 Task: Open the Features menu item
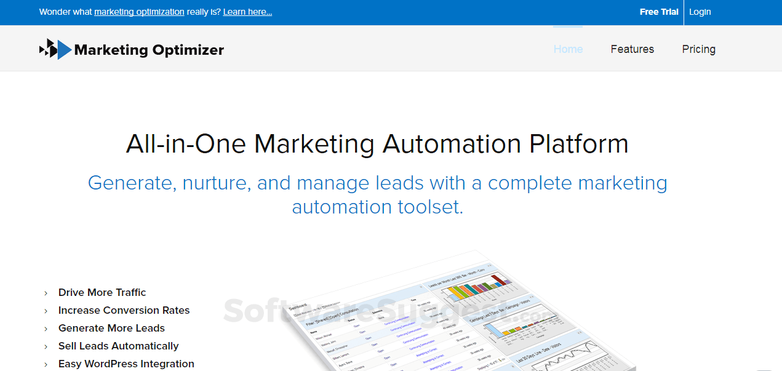point(632,49)
